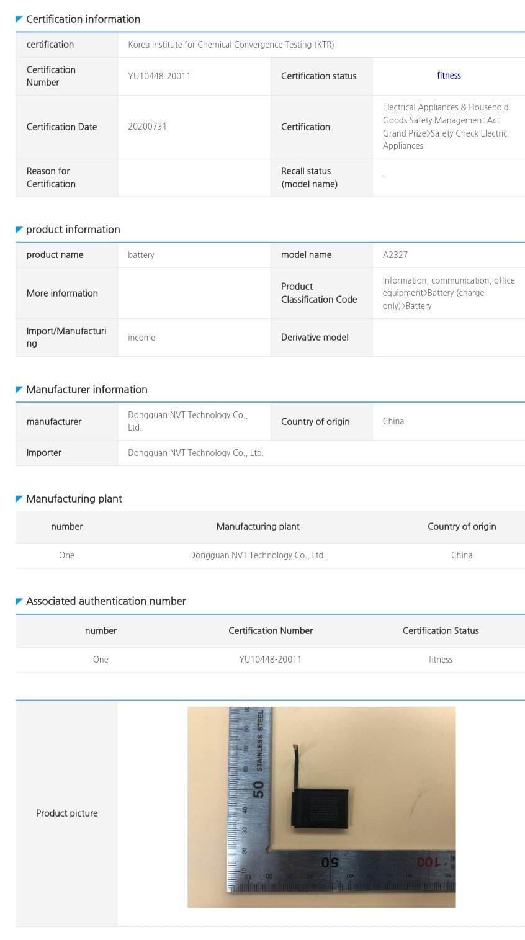Click the blue marker beside Certification information
Viewport: 525px width, 940px height.
point(19,19)
